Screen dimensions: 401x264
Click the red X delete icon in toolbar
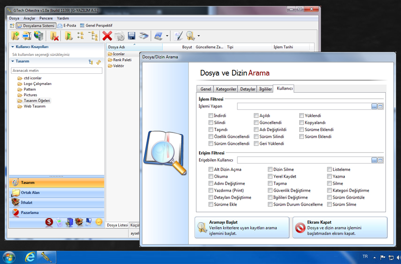107,36
